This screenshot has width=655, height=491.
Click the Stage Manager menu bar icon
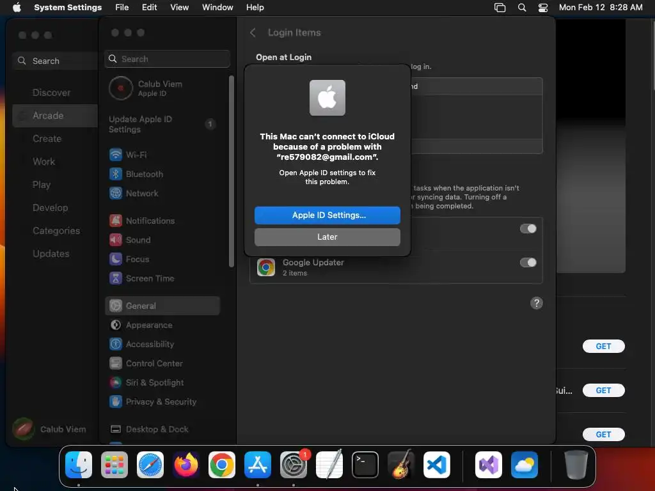[x=500, y=8]
